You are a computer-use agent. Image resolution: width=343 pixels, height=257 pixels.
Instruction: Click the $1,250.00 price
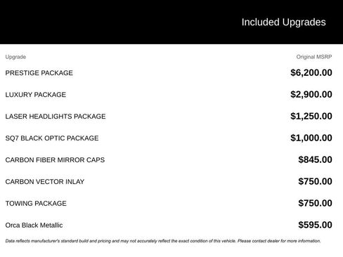[x=311, y=116]
